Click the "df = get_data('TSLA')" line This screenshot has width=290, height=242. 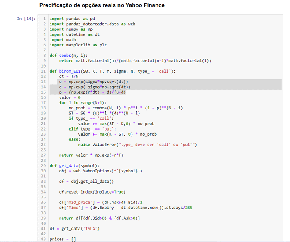[x=75, y=228]
